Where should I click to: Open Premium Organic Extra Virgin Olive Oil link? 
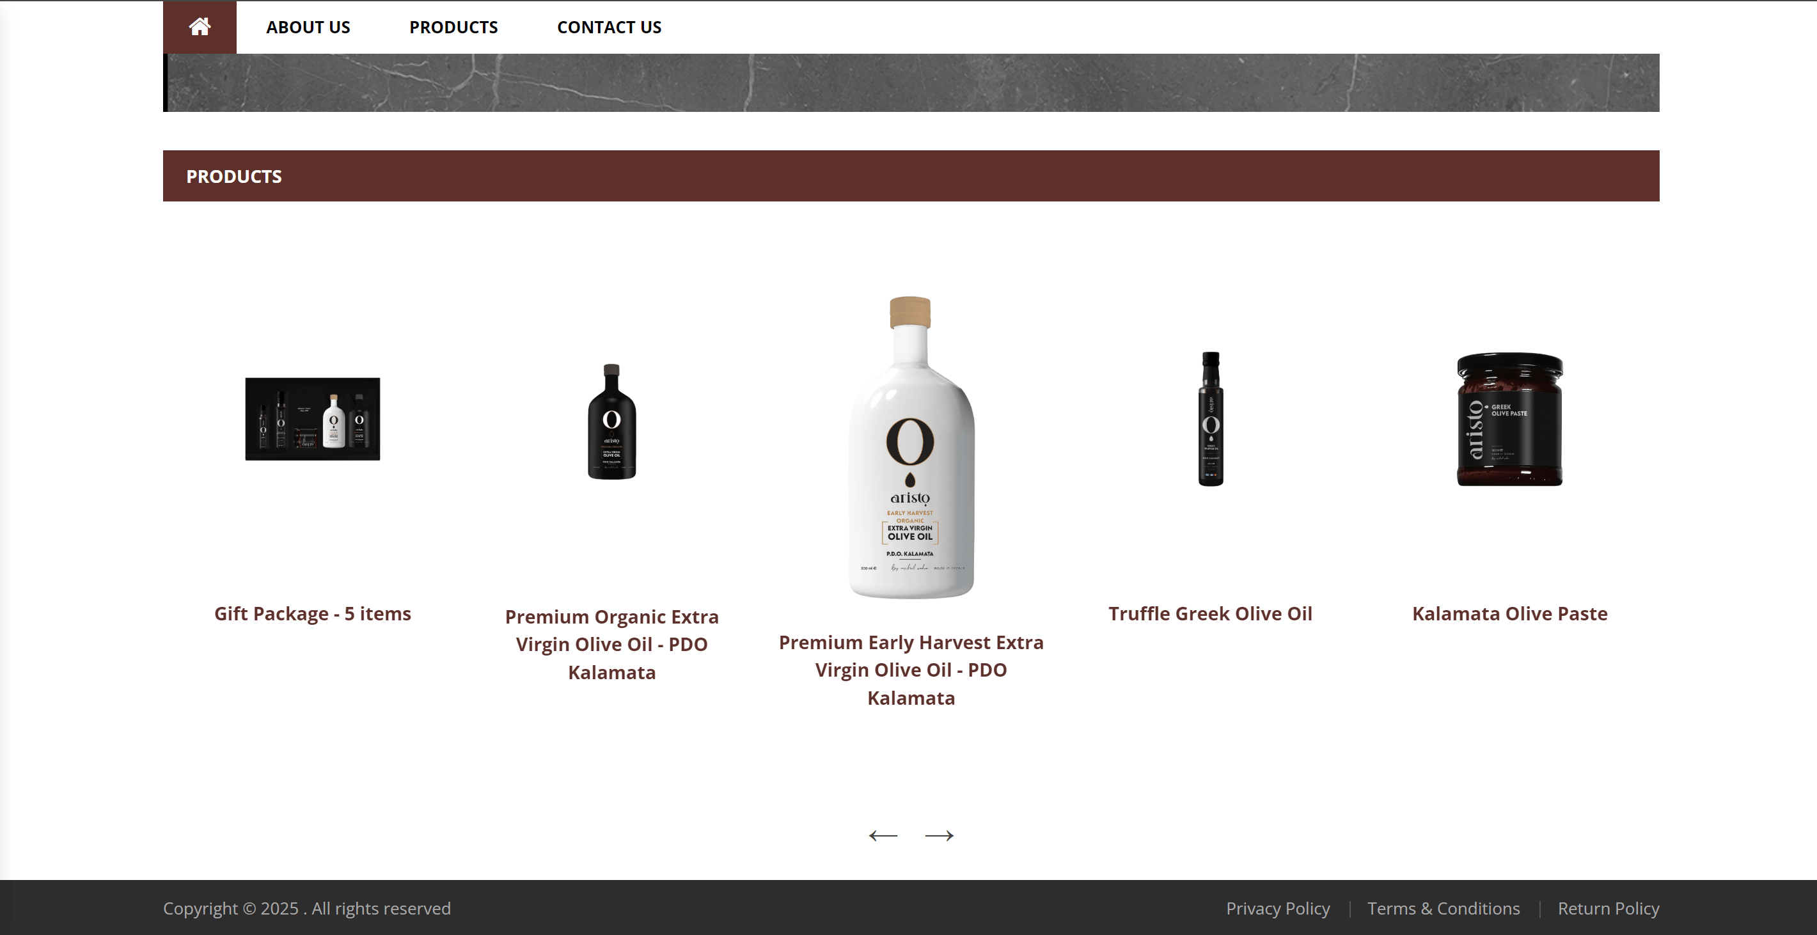pyautogui.click(x=611, y=645)
